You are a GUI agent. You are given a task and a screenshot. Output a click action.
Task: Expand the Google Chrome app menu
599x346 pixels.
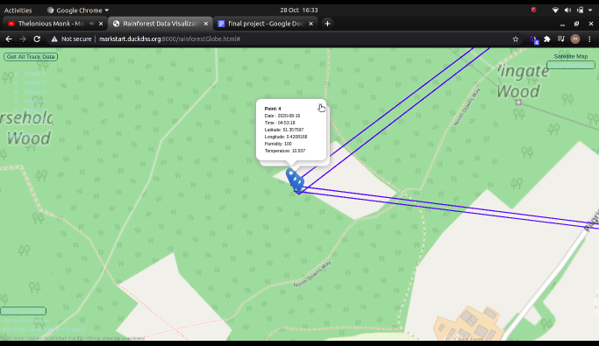coord(78,11)
